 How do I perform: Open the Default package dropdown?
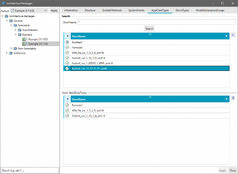[29, 10]
